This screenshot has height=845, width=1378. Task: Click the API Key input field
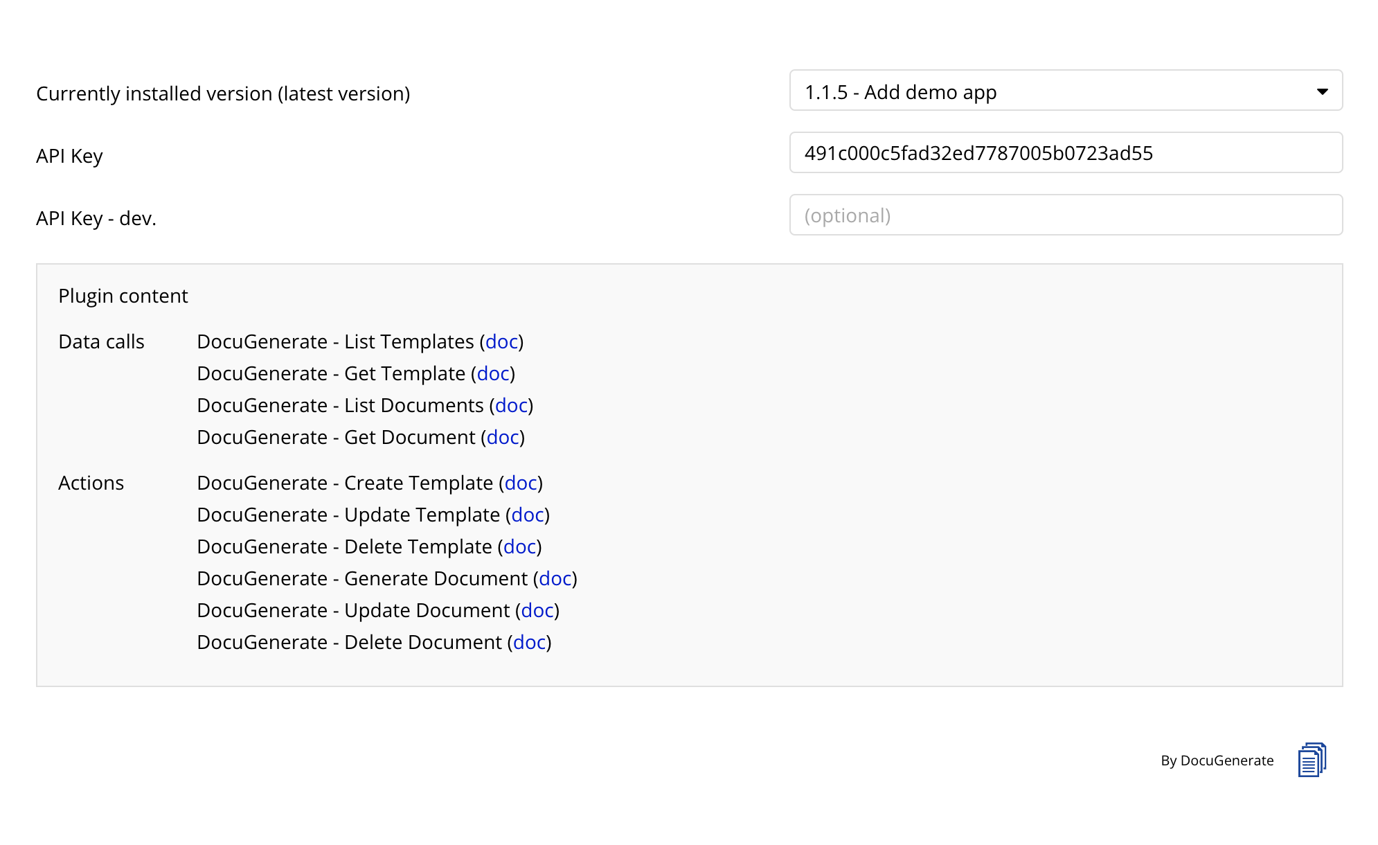(x=1066, y=152)
